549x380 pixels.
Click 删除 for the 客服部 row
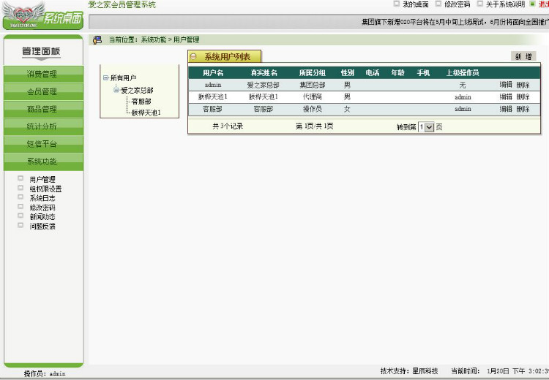[523, 109]
